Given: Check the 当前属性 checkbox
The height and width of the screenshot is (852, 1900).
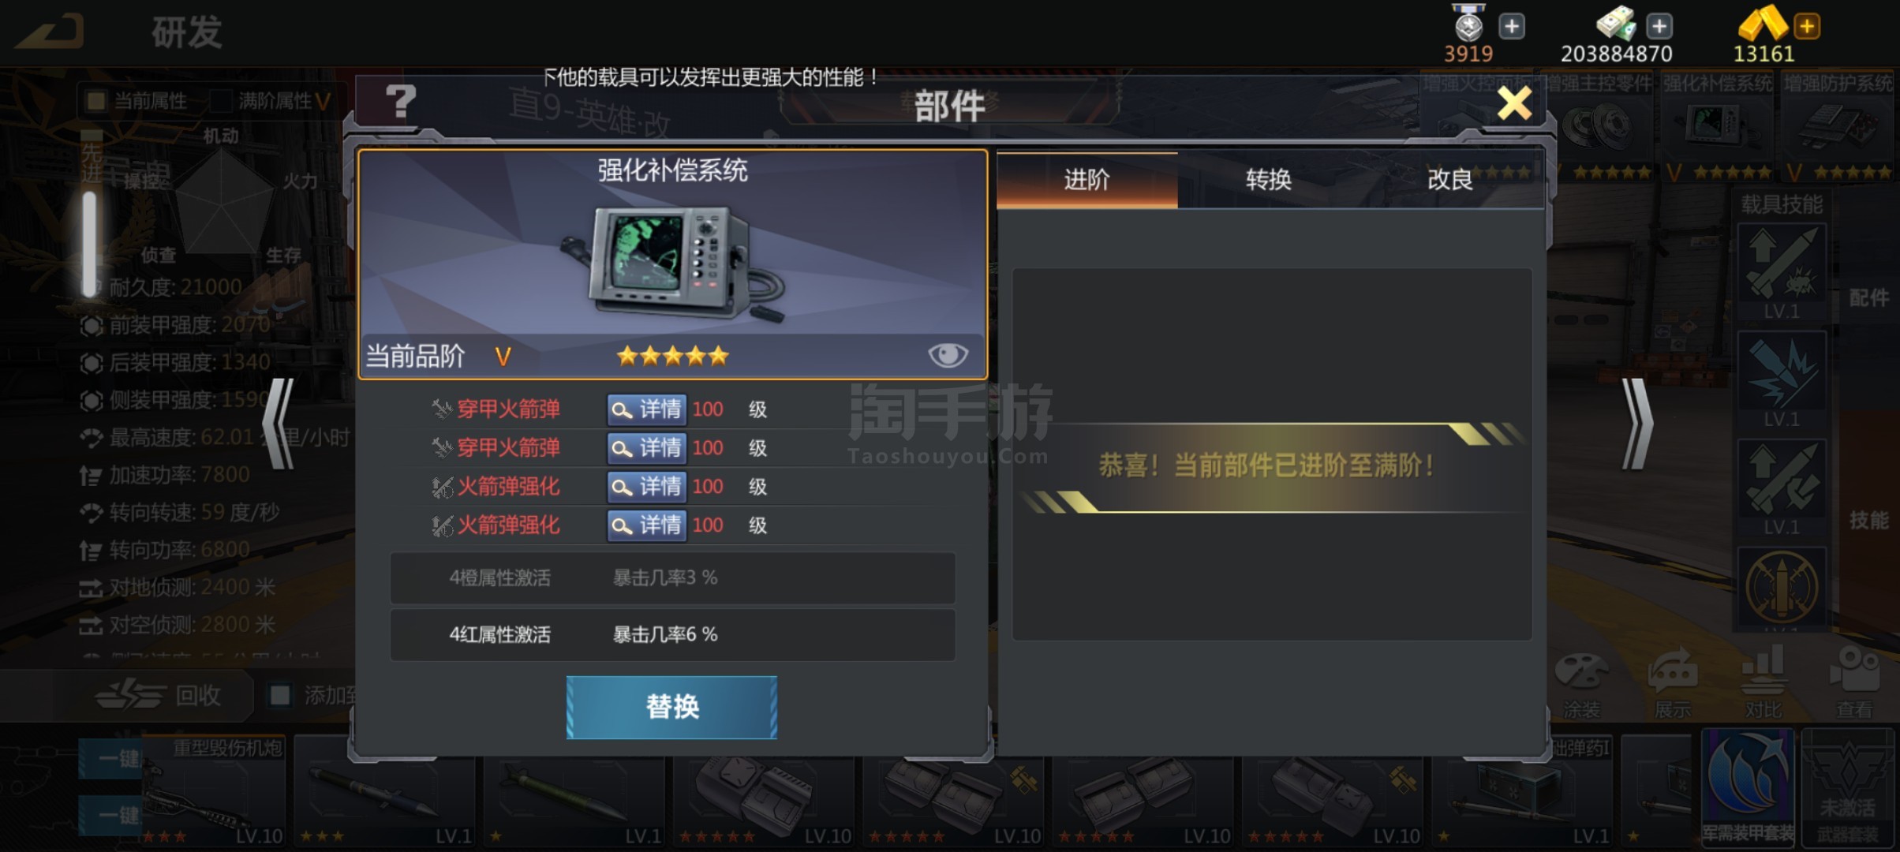Looking at the screenshot, I should point(96,101).
